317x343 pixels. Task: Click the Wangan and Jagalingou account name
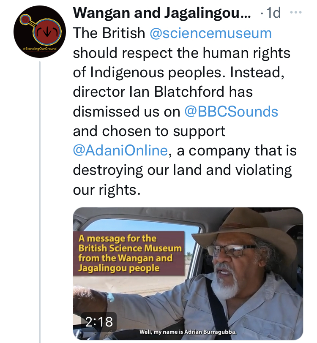point(162,13)
